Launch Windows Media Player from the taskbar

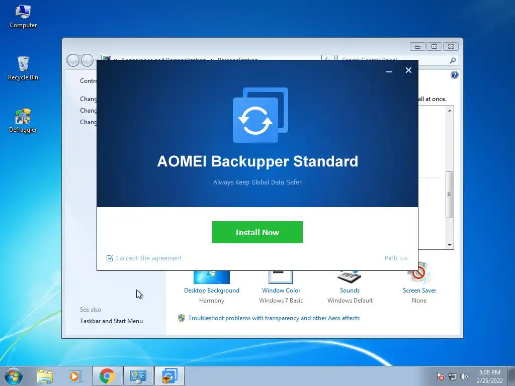click(x=75, y=376)
